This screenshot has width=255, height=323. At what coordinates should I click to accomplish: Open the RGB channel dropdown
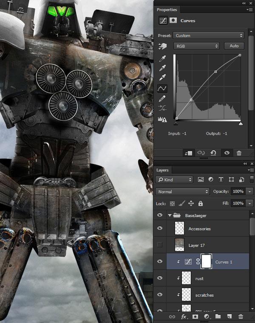(196, 46)
